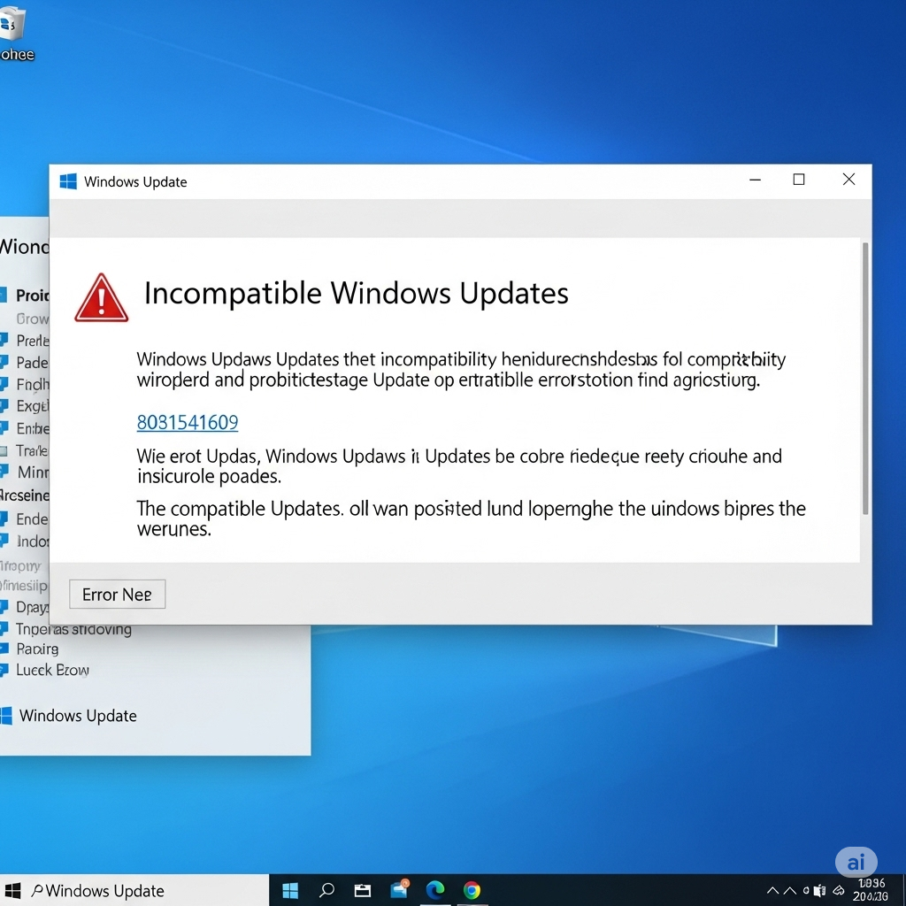Click icon beside 'Tnperas stidoving'
Image resolution: width=906 pixels, height=906 pixels.
tap(4, 627)
